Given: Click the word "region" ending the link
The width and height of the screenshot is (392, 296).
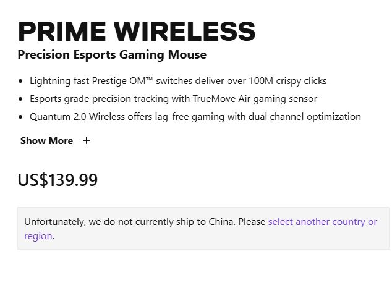Looking at the screenshot, I should coord(38,236).
